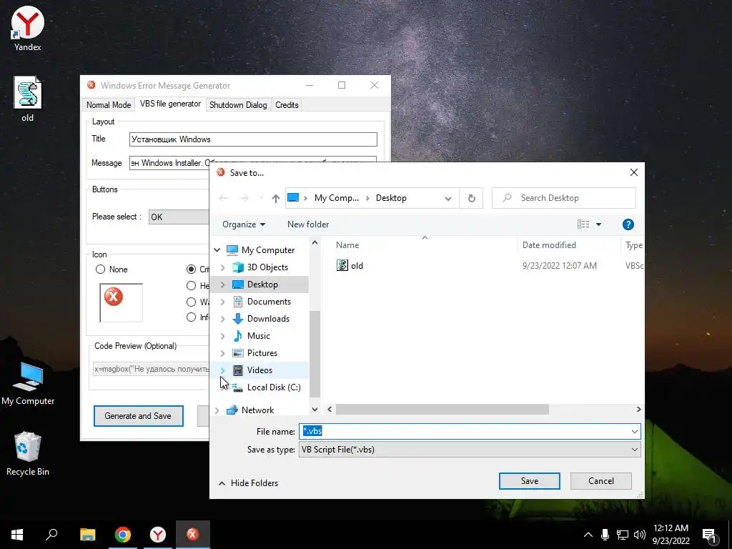732x549 pixels.
Task: Expand the Documents tree node
Action: (x=223, y=302)
